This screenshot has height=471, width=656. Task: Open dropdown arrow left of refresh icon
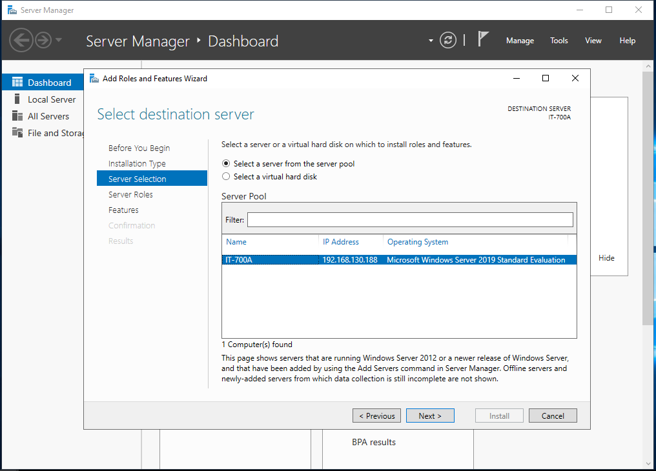[x=431, y=41]
